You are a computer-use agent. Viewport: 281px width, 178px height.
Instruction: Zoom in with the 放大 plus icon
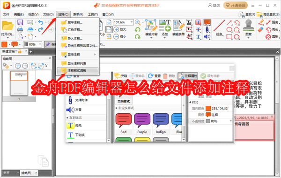(116, 29)
